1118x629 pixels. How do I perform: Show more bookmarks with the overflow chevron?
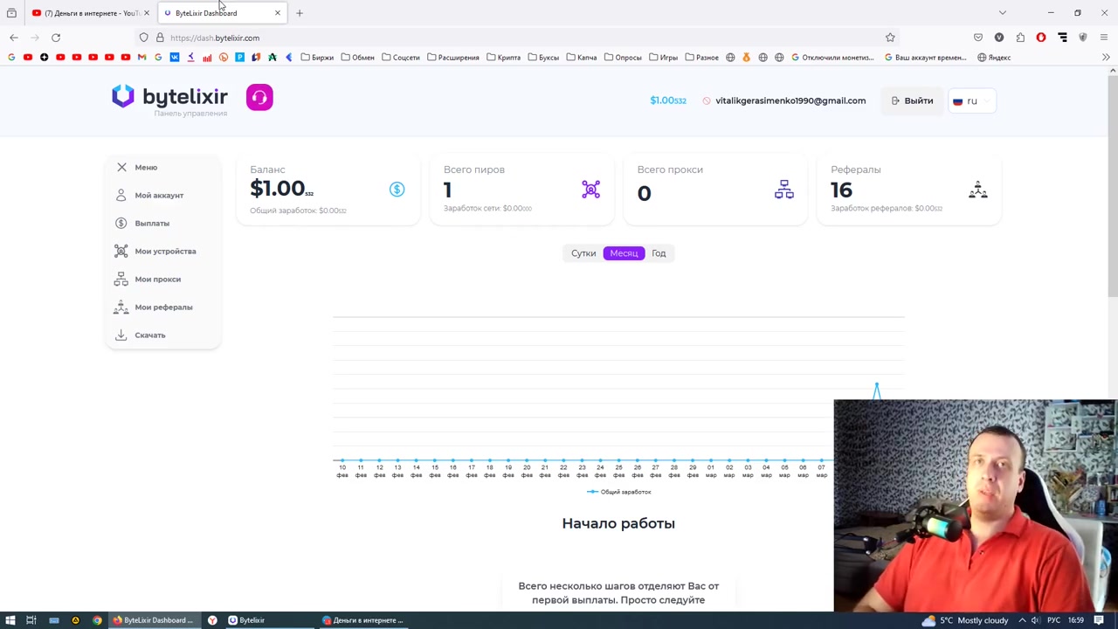click(x=1106, y=58)
